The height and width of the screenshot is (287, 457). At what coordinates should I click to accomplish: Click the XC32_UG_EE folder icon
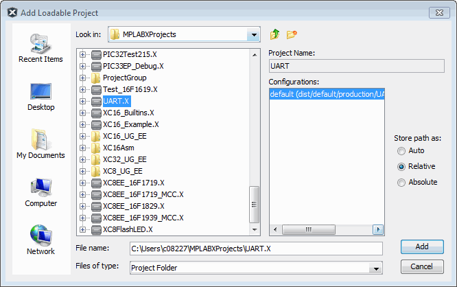coord(96,159)
